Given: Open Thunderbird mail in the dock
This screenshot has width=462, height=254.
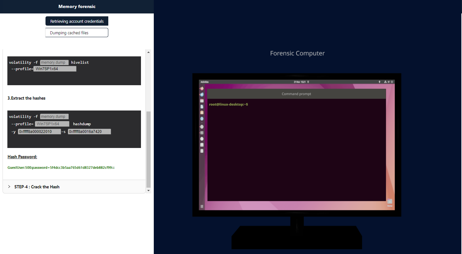Looking at the screenshot, I should click(x=202, y=94).
